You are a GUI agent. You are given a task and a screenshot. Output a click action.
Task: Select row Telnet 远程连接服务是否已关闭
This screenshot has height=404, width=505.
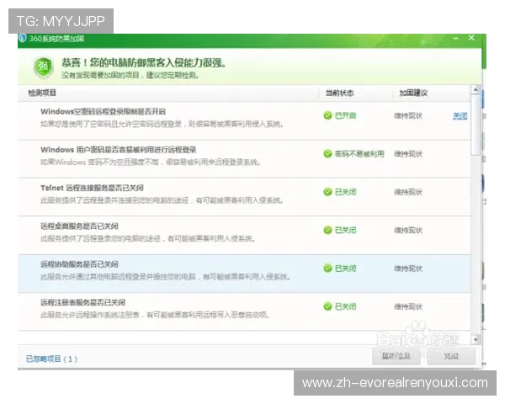click(244, 197)
